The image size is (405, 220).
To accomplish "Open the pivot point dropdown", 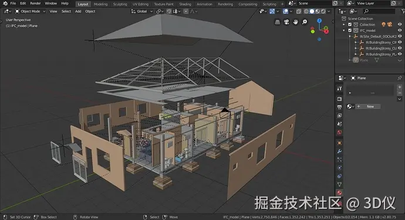I will tap(160, 11).
